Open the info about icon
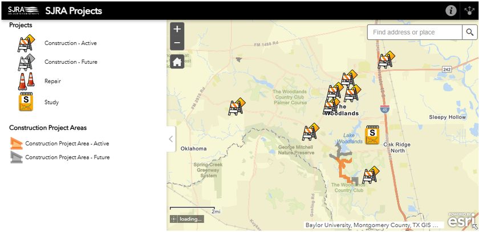Image resolution: width=479 pixels, height=232 pixels. click(450, 11)
